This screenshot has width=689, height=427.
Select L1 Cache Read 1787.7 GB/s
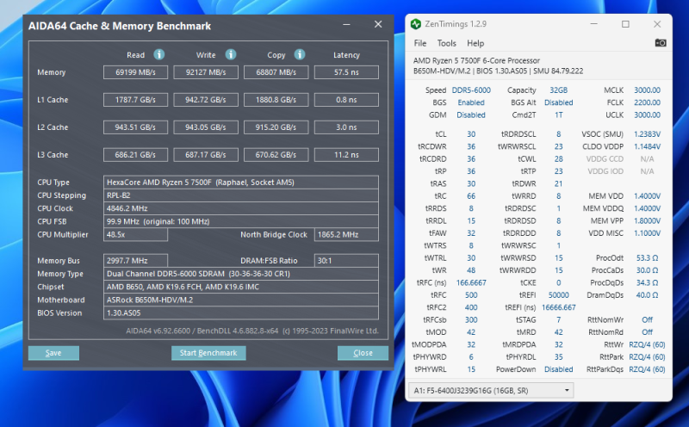135,100
